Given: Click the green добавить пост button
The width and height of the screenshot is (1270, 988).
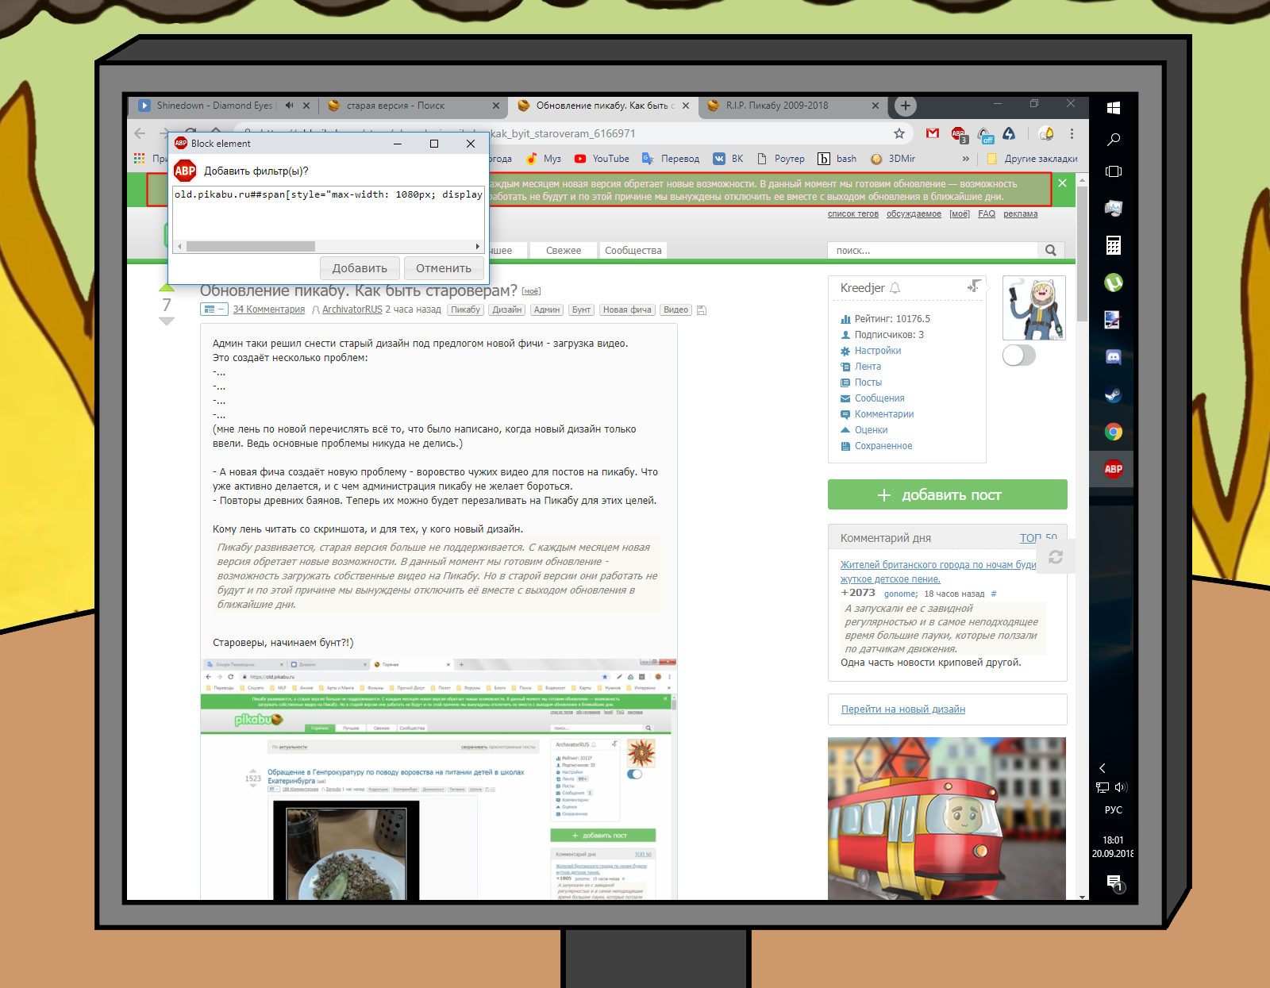Looking at the screenshot, I should pyautogui.click(x=948, y=494).
